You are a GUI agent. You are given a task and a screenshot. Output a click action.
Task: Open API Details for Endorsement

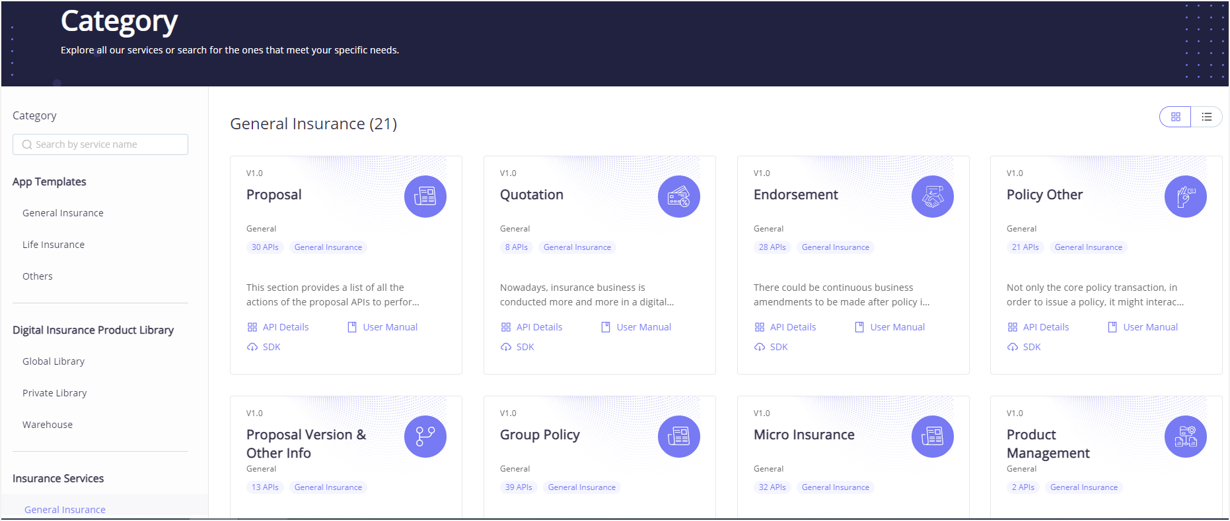click(785, 327)
